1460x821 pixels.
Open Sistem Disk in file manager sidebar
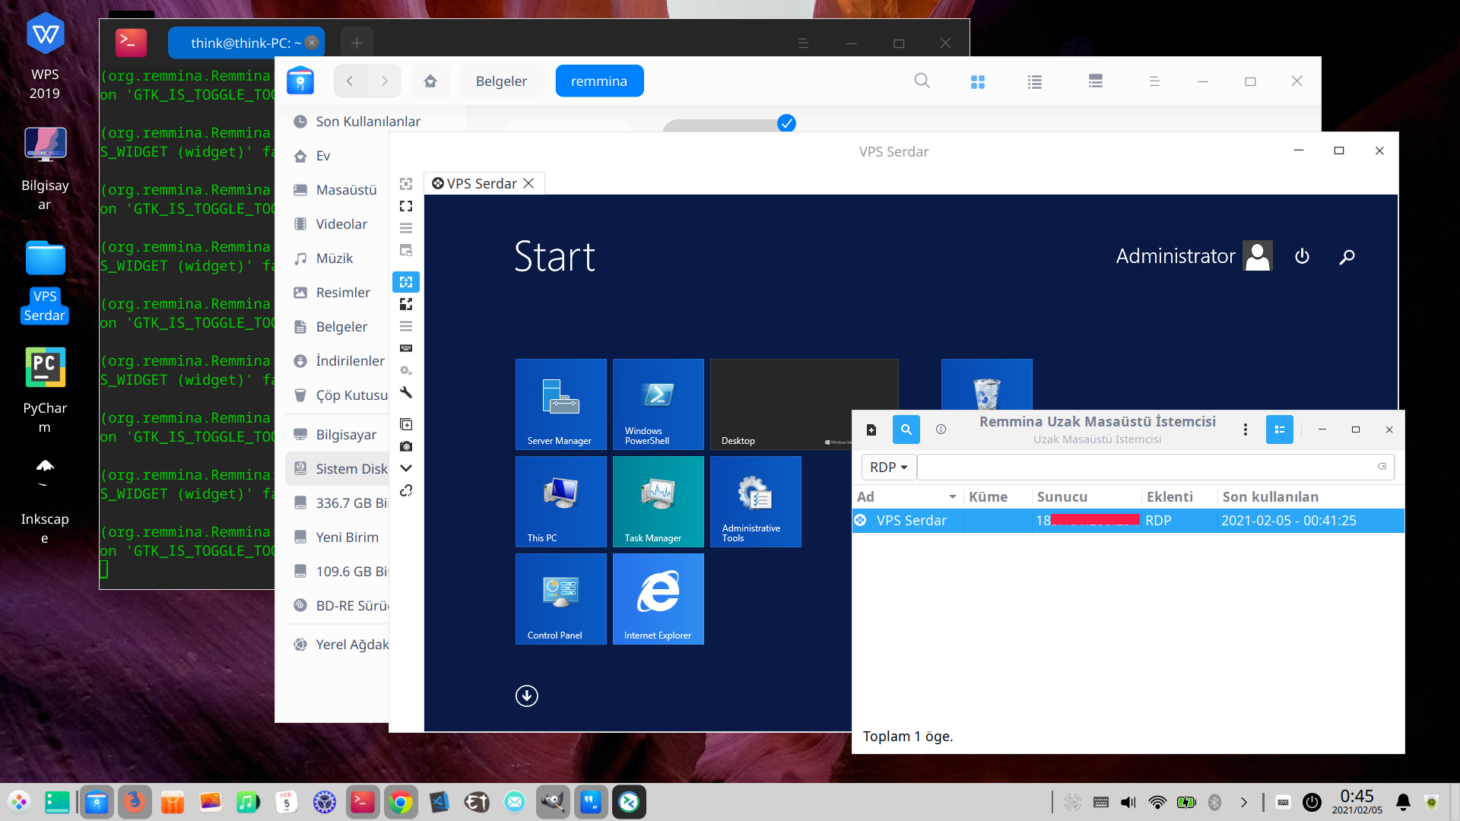point(338,469)
